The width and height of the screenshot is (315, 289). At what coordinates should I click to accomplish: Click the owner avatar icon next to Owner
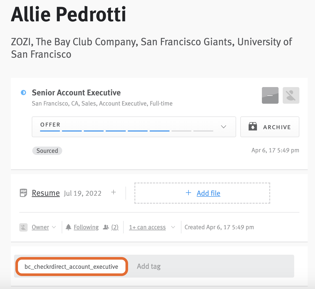tap(23, 227)
